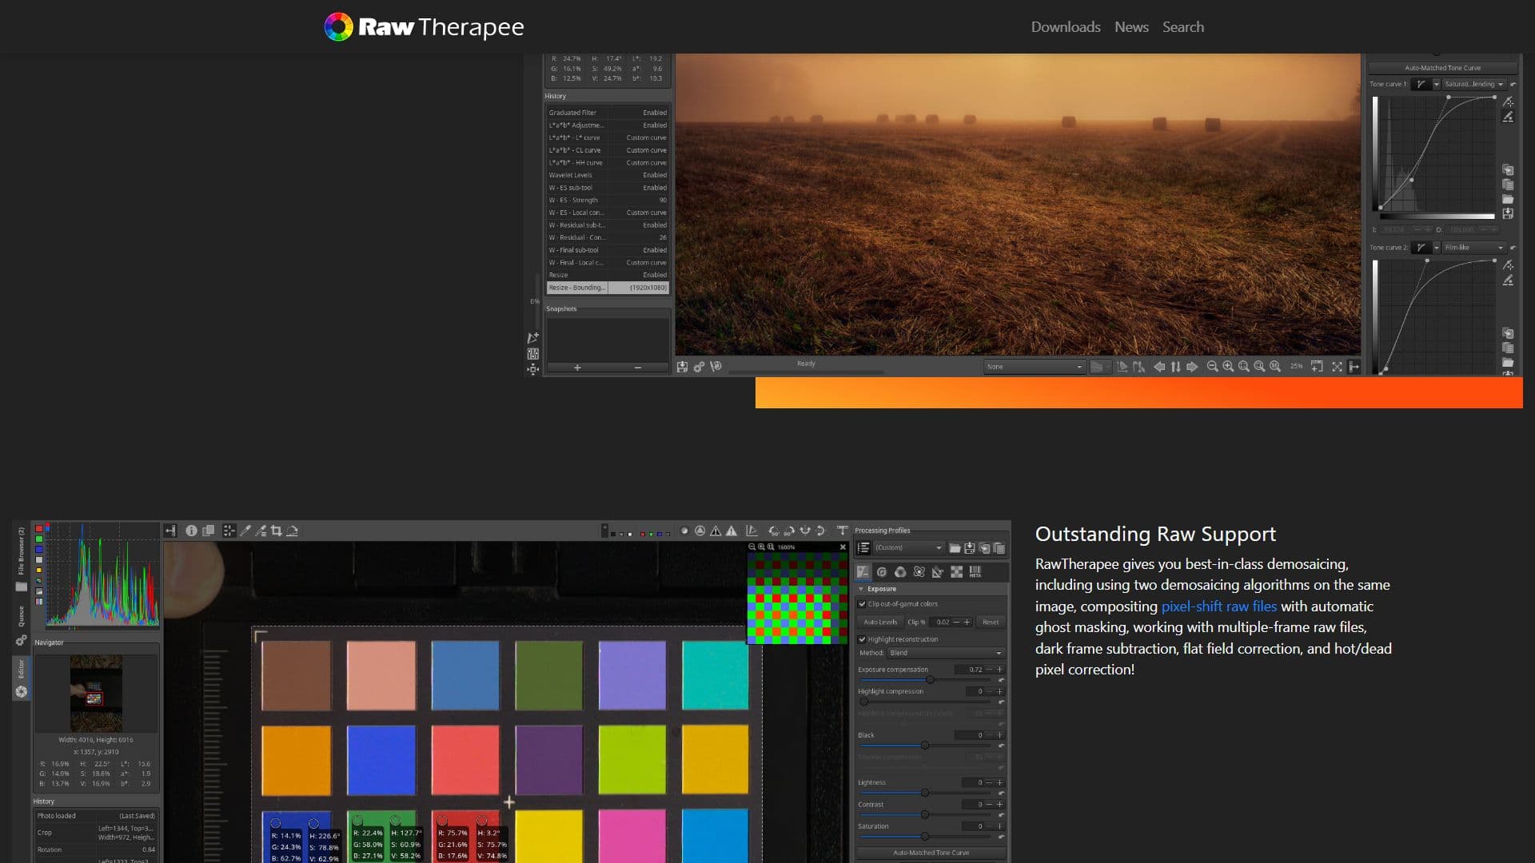Open the Search page
1535x863 pixels.
(1182, 26)
